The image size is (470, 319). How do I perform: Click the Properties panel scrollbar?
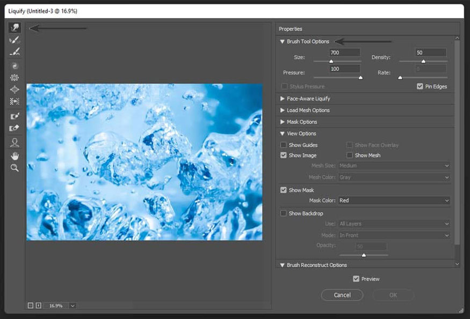[x=457, y=142]
